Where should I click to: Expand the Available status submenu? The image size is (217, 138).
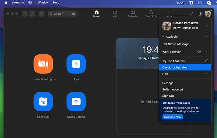206,36
